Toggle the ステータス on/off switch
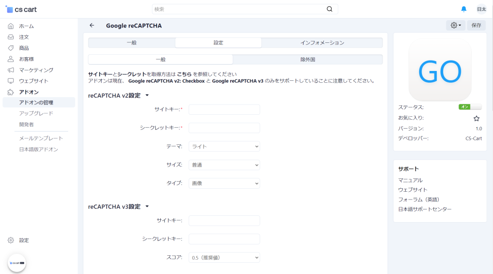The image size is (493, 274). point(470,107)
